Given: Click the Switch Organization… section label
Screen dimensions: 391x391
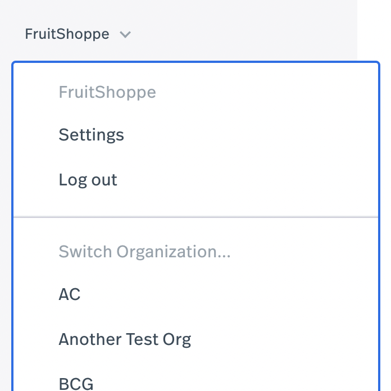Looking at the screenshot, I should click(144, 252).
